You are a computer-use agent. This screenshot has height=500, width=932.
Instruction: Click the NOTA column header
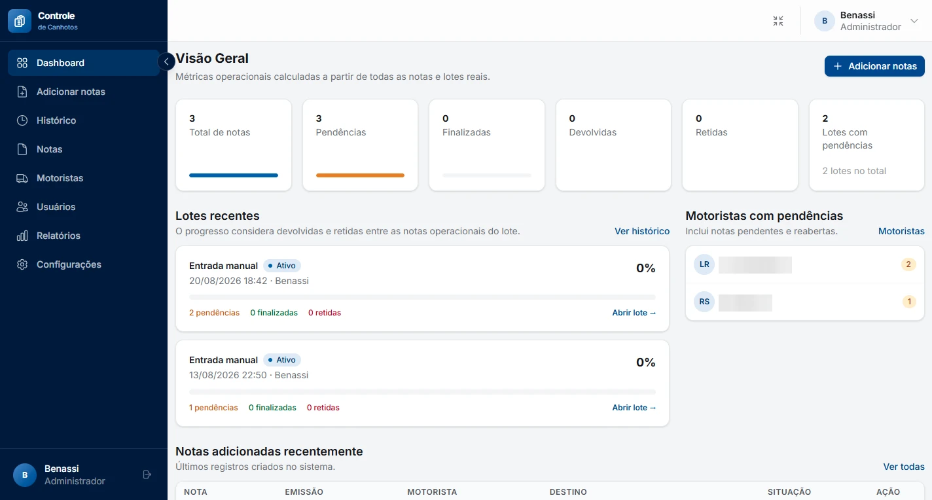196,492
